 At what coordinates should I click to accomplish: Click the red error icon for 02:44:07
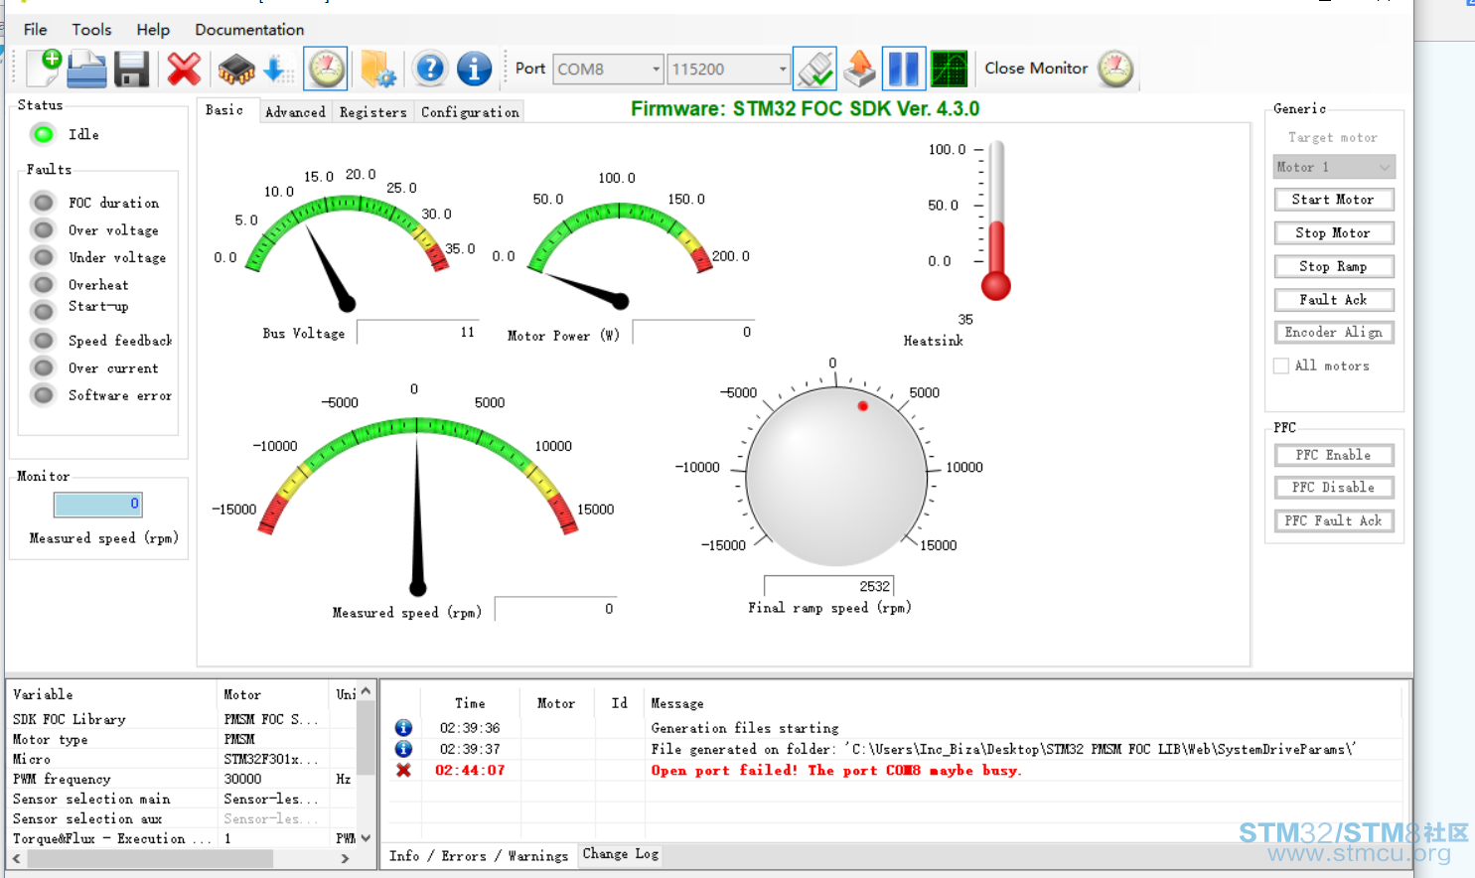coord(403,770)
